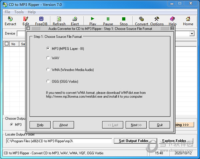Screen dimensions: 200x159
Task: Click the 15:48 time in status bar
Action: [159, 153]
